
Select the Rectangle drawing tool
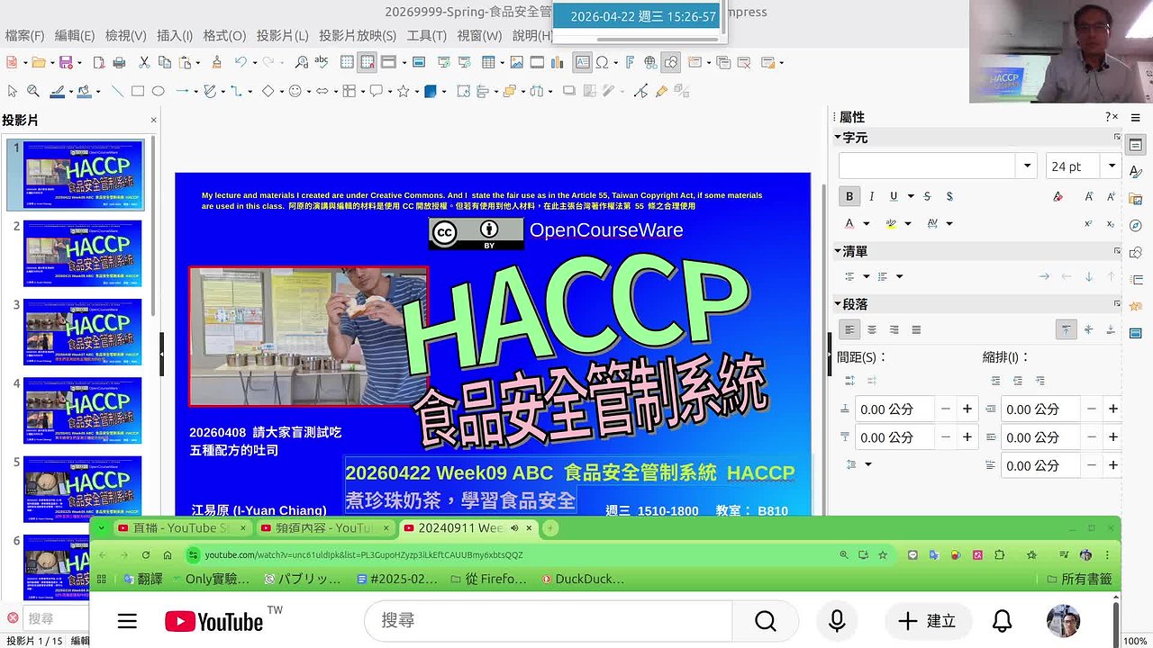tap(138, 91)
